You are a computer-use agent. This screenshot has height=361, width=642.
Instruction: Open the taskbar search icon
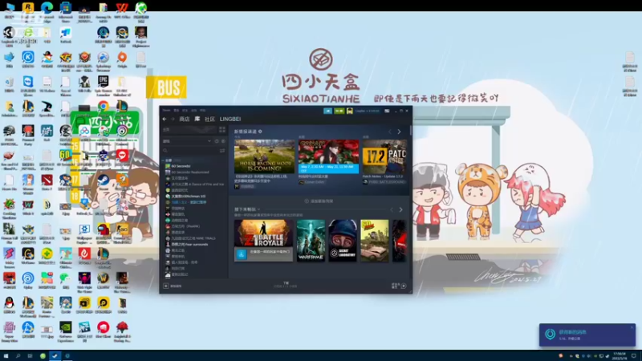pos(18,356)
